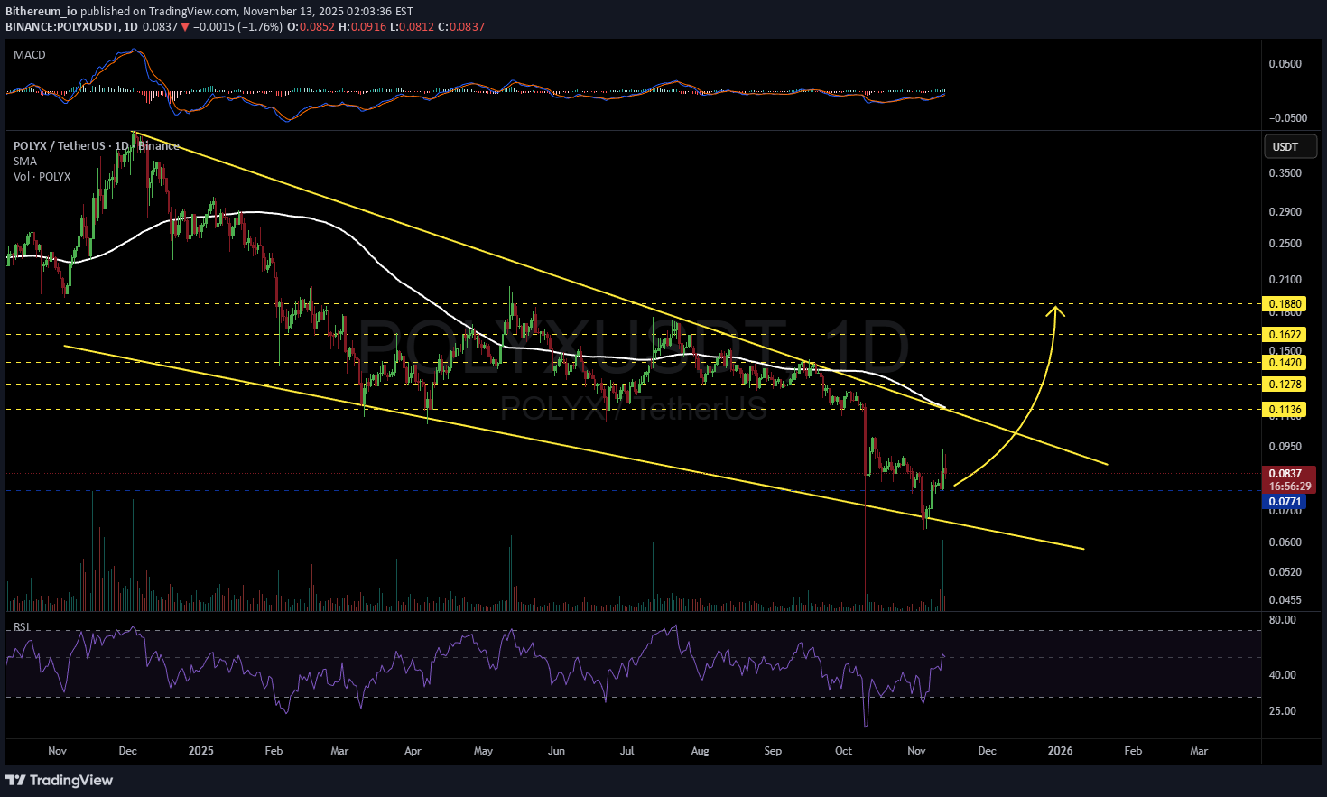This screenshot has width=1327, height=797.
Task: Click the 0.1420 yellow price label
Action: point(1285,363)
